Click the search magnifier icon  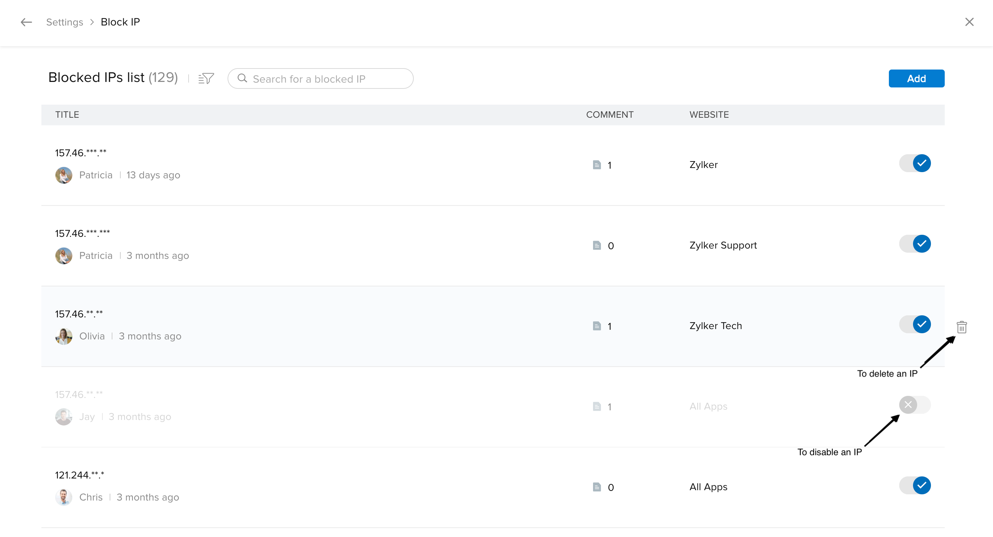tap(242, 78)
